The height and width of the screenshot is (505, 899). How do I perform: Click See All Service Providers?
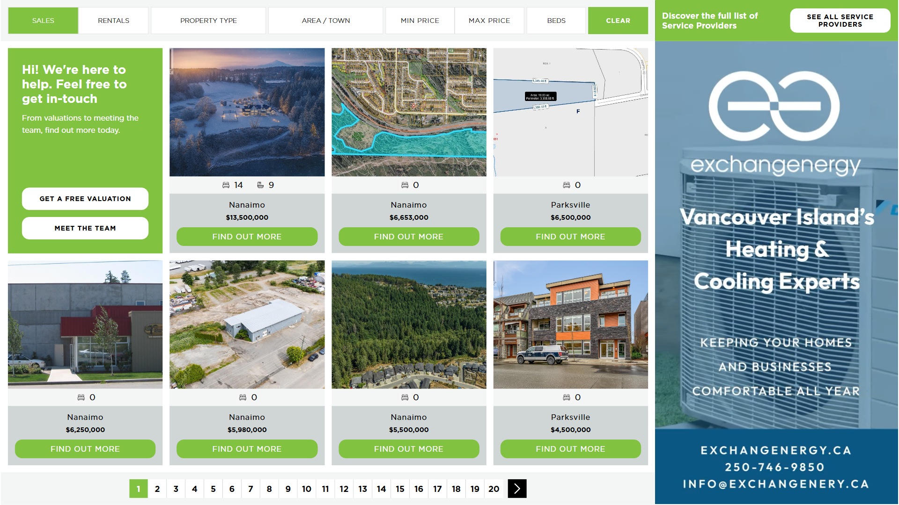840,21
